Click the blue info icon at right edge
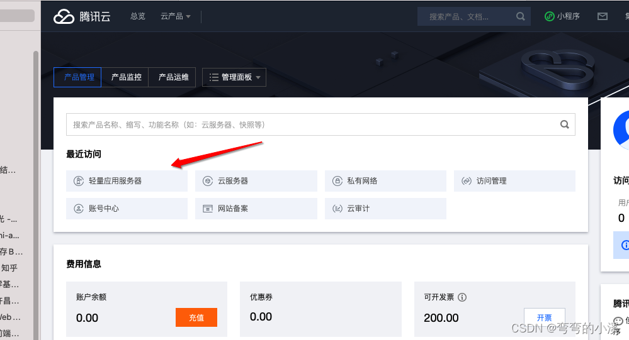Image resolution: width=629 pixels, height=340 pixels. click(x=625, y=244)
